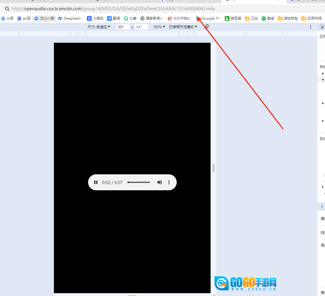Viewport: 325px width, 296px height.
Task: Mute the audio with the speaker icon
Action: 159,182
